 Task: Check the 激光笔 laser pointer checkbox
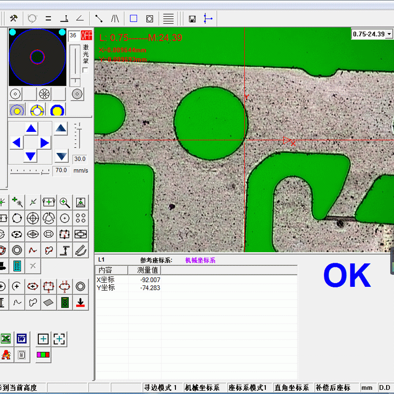[x=85, y=70]
